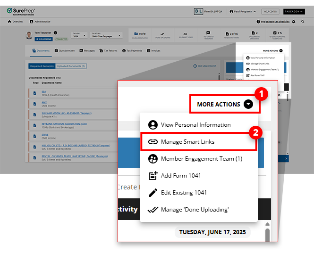Open the Messages tab
This screenshot has height=253, width=314.
click(x=87, y=51)
